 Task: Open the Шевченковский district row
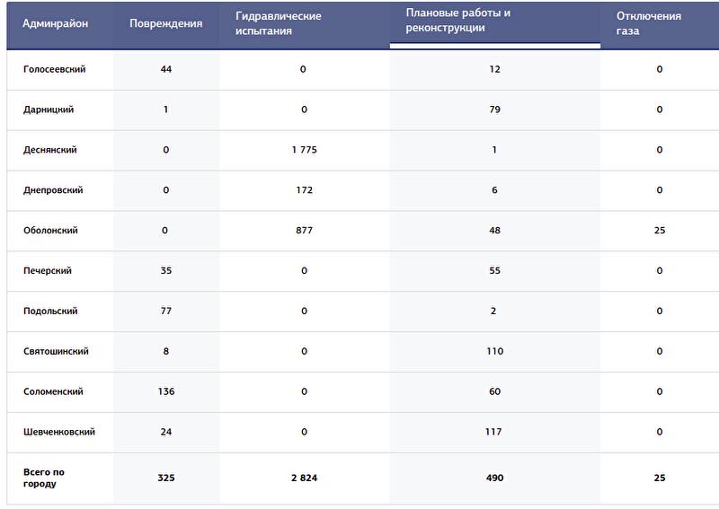pyautogui.click(x=59, y=433)
